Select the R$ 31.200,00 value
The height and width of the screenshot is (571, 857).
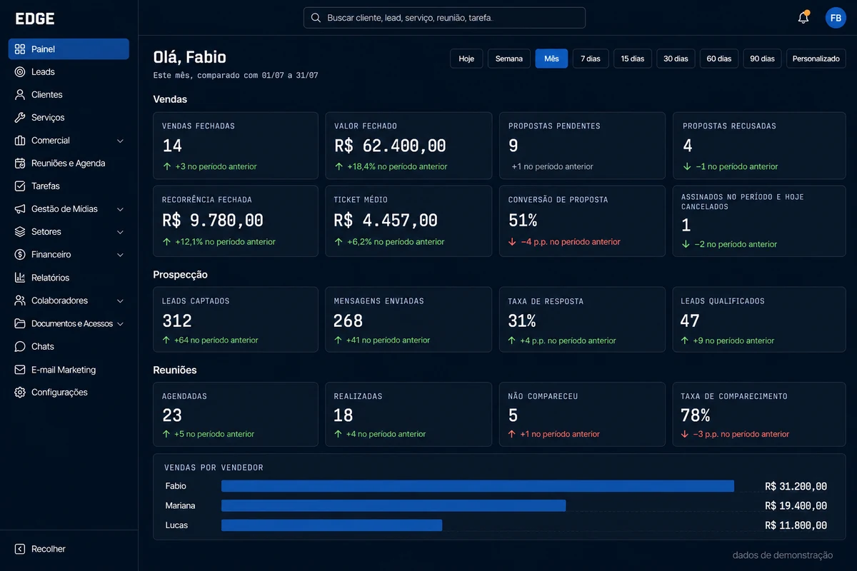[x=796, y=486]
